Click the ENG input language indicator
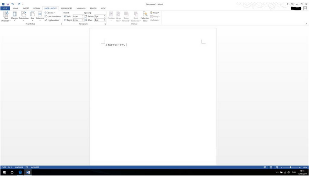This screenshot has height=177, width=309. (x=294, y=172)
